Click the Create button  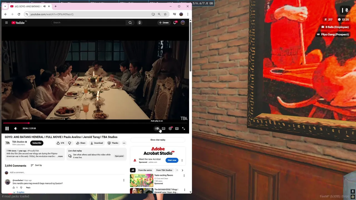pyautogui.click(x=164, y=22)
